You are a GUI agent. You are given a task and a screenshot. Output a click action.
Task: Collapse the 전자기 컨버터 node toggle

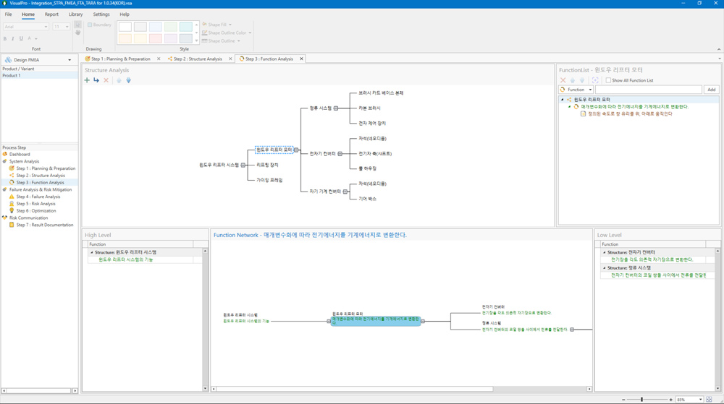[x=340, y=154]
